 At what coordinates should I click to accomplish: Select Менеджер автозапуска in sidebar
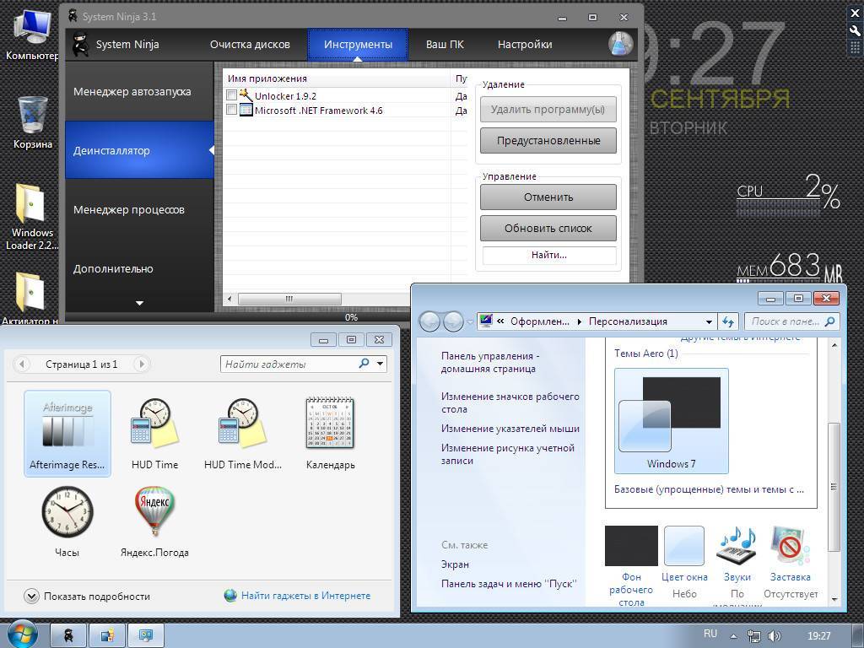139,91
